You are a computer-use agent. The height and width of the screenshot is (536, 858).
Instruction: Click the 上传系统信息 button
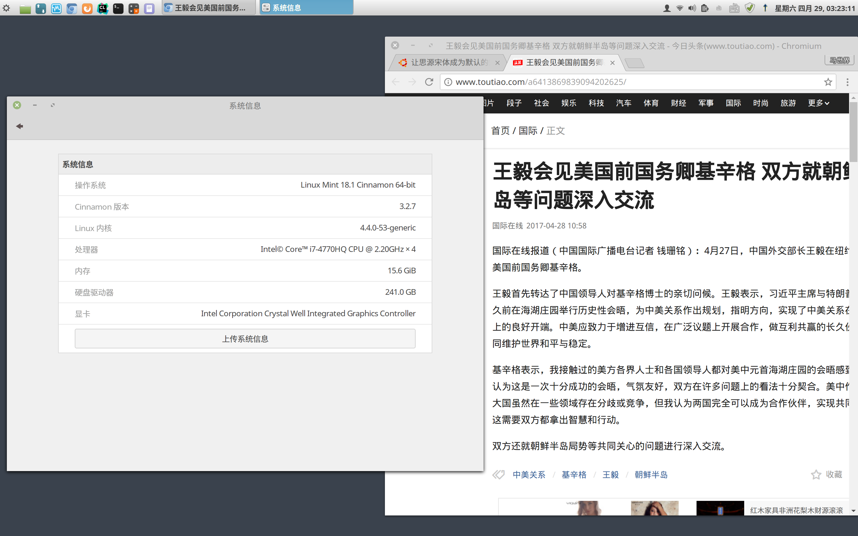245,339
